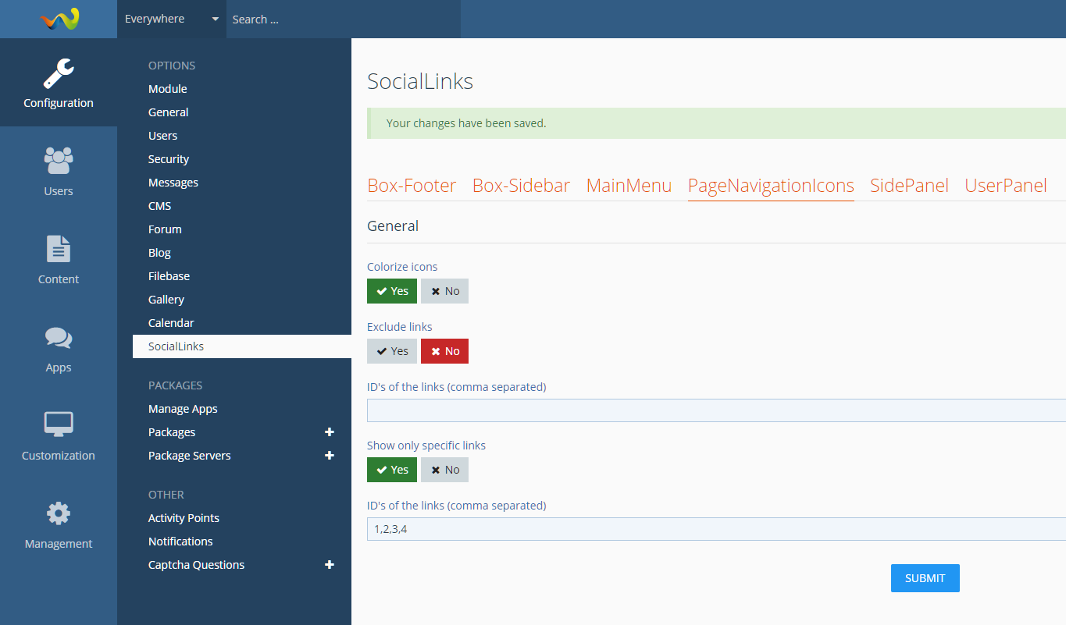Viewport: 1066px width, 625px height.
Task: Open the Packages link
Action: click(172, 432)
